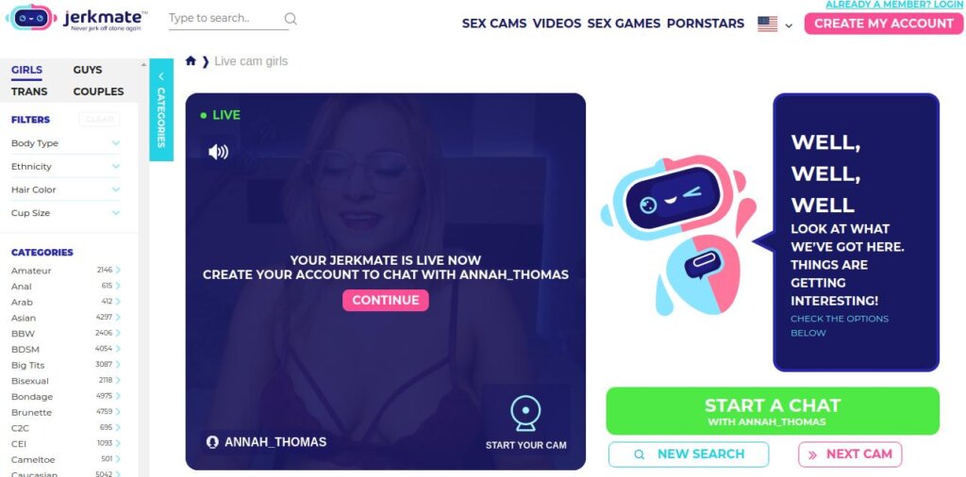This screenshot has height=477, width=966.
Task: Switch to the Couples tab
Action: [x=98, y=91]
